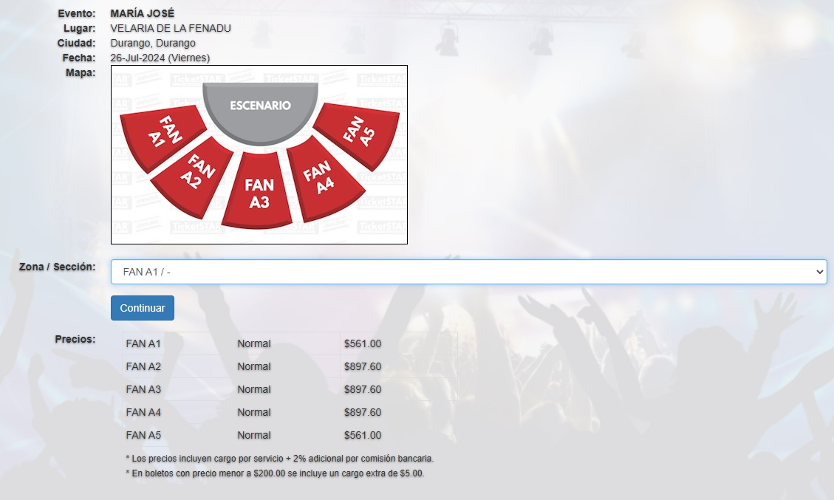Click the Zona / Sección label
This screenshot has width=834, height=500.
pyautogui.click(x=58, y=267)
